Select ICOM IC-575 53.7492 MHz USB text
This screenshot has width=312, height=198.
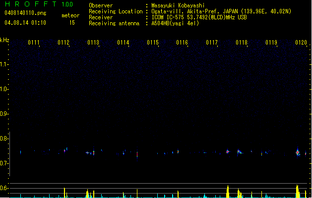pyautogui.click(x=199, y=17)
